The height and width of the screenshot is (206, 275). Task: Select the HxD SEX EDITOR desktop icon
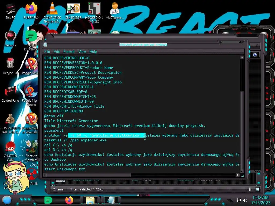[x=73, y=11]
